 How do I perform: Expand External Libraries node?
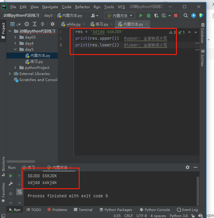(10, 74)
